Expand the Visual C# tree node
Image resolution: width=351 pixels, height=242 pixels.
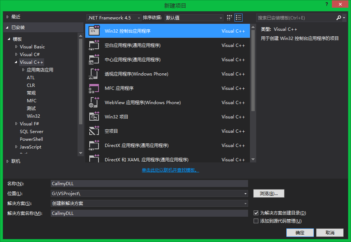16,54
